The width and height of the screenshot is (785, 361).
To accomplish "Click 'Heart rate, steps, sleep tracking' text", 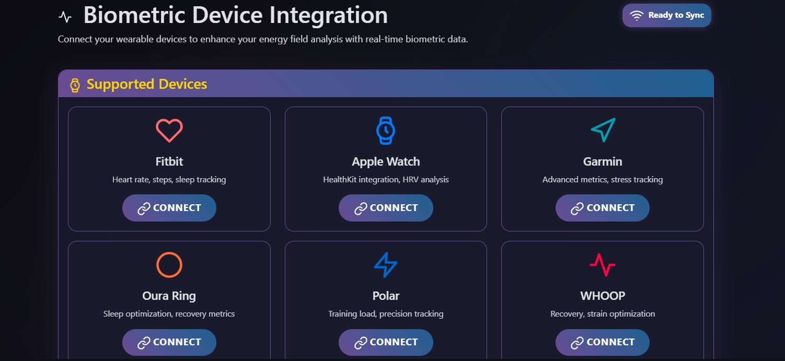I will point(169,180).
